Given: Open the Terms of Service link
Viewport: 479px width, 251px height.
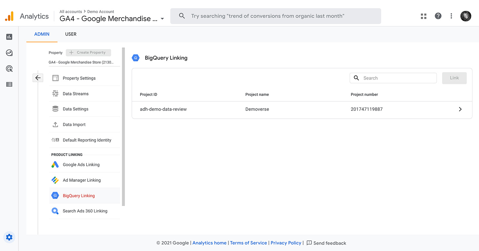Looking at the screenshot, I should point(248,243).
